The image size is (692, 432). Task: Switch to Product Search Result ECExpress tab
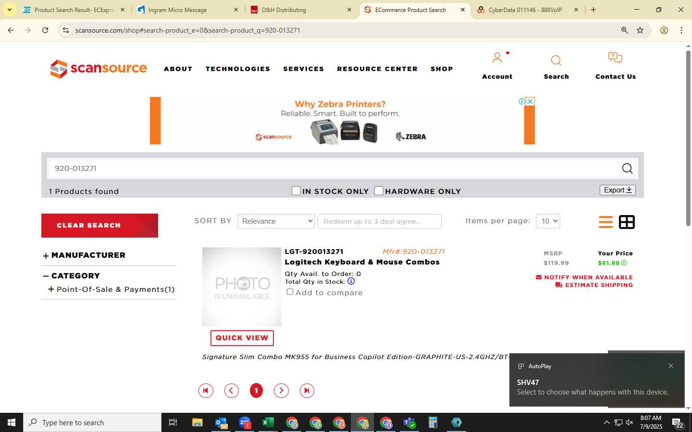(x=74, y=10)
